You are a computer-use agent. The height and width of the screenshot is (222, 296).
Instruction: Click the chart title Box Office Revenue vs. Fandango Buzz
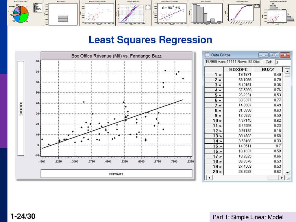point(116,56)
